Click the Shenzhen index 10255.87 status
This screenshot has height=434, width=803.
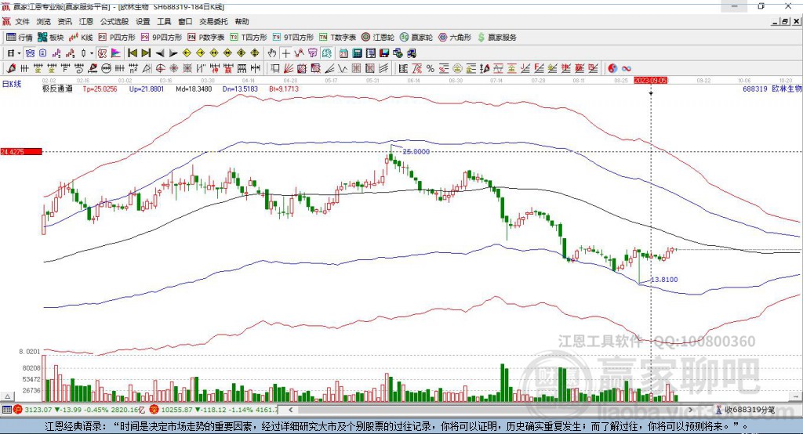tap(215, 410)
